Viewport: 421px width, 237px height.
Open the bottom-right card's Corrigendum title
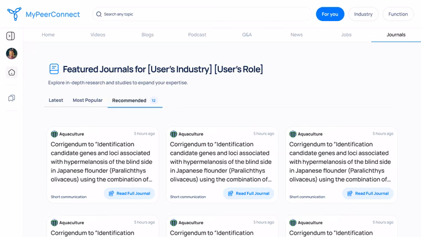coord(331,233)
